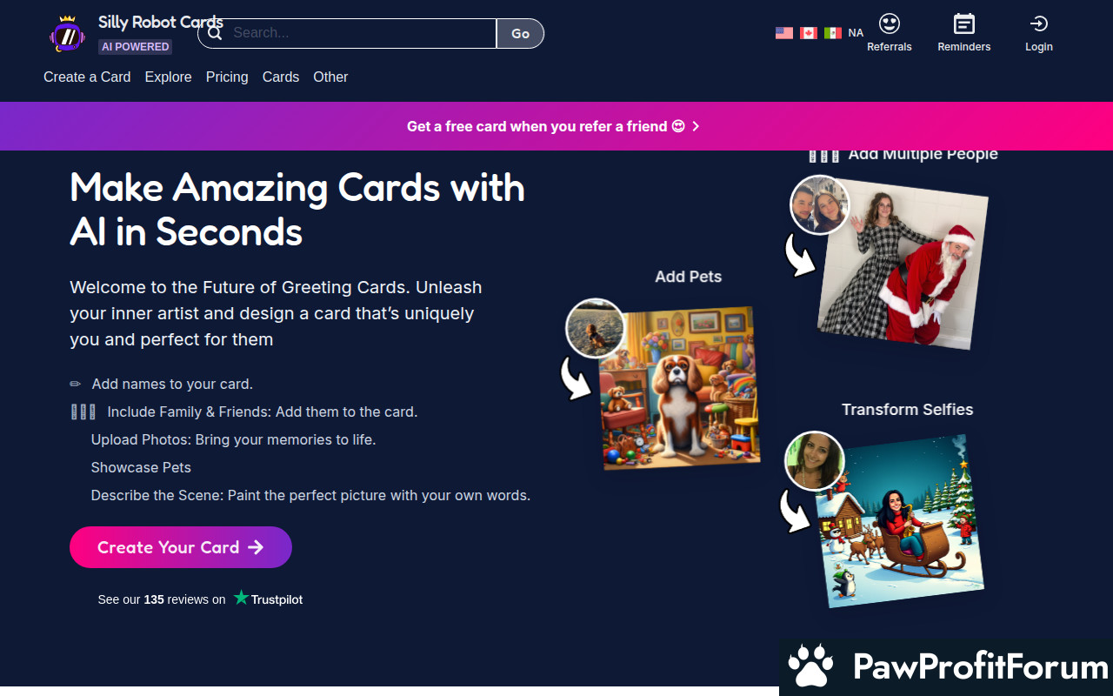Click the search magnifier icon
1113x696 pixels.
tap(215, 33)
